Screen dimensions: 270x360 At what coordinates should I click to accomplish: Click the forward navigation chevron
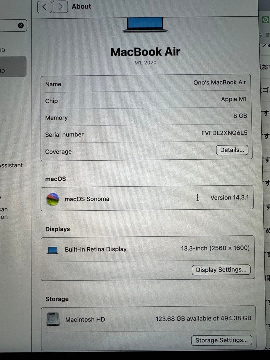(60, 7)
